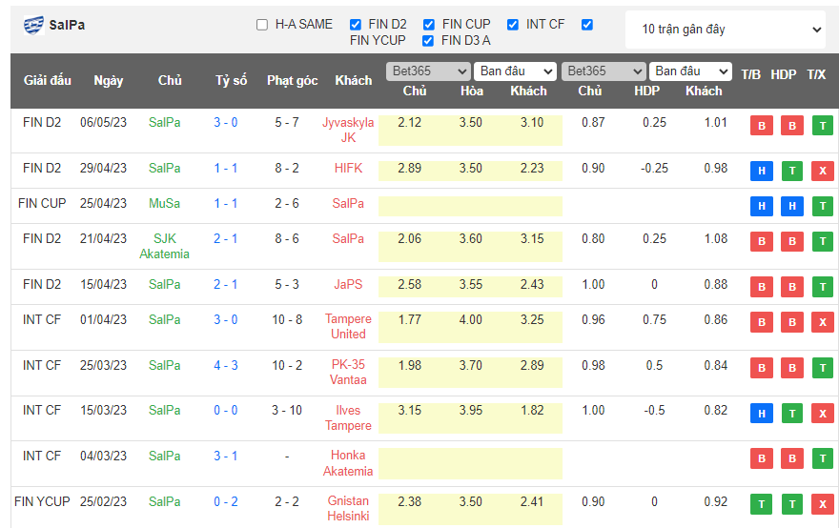Viewport: 839px width, 528px height.
Task: Open the '10 trận gần đây' dropdown
Action: coord(726,30)
